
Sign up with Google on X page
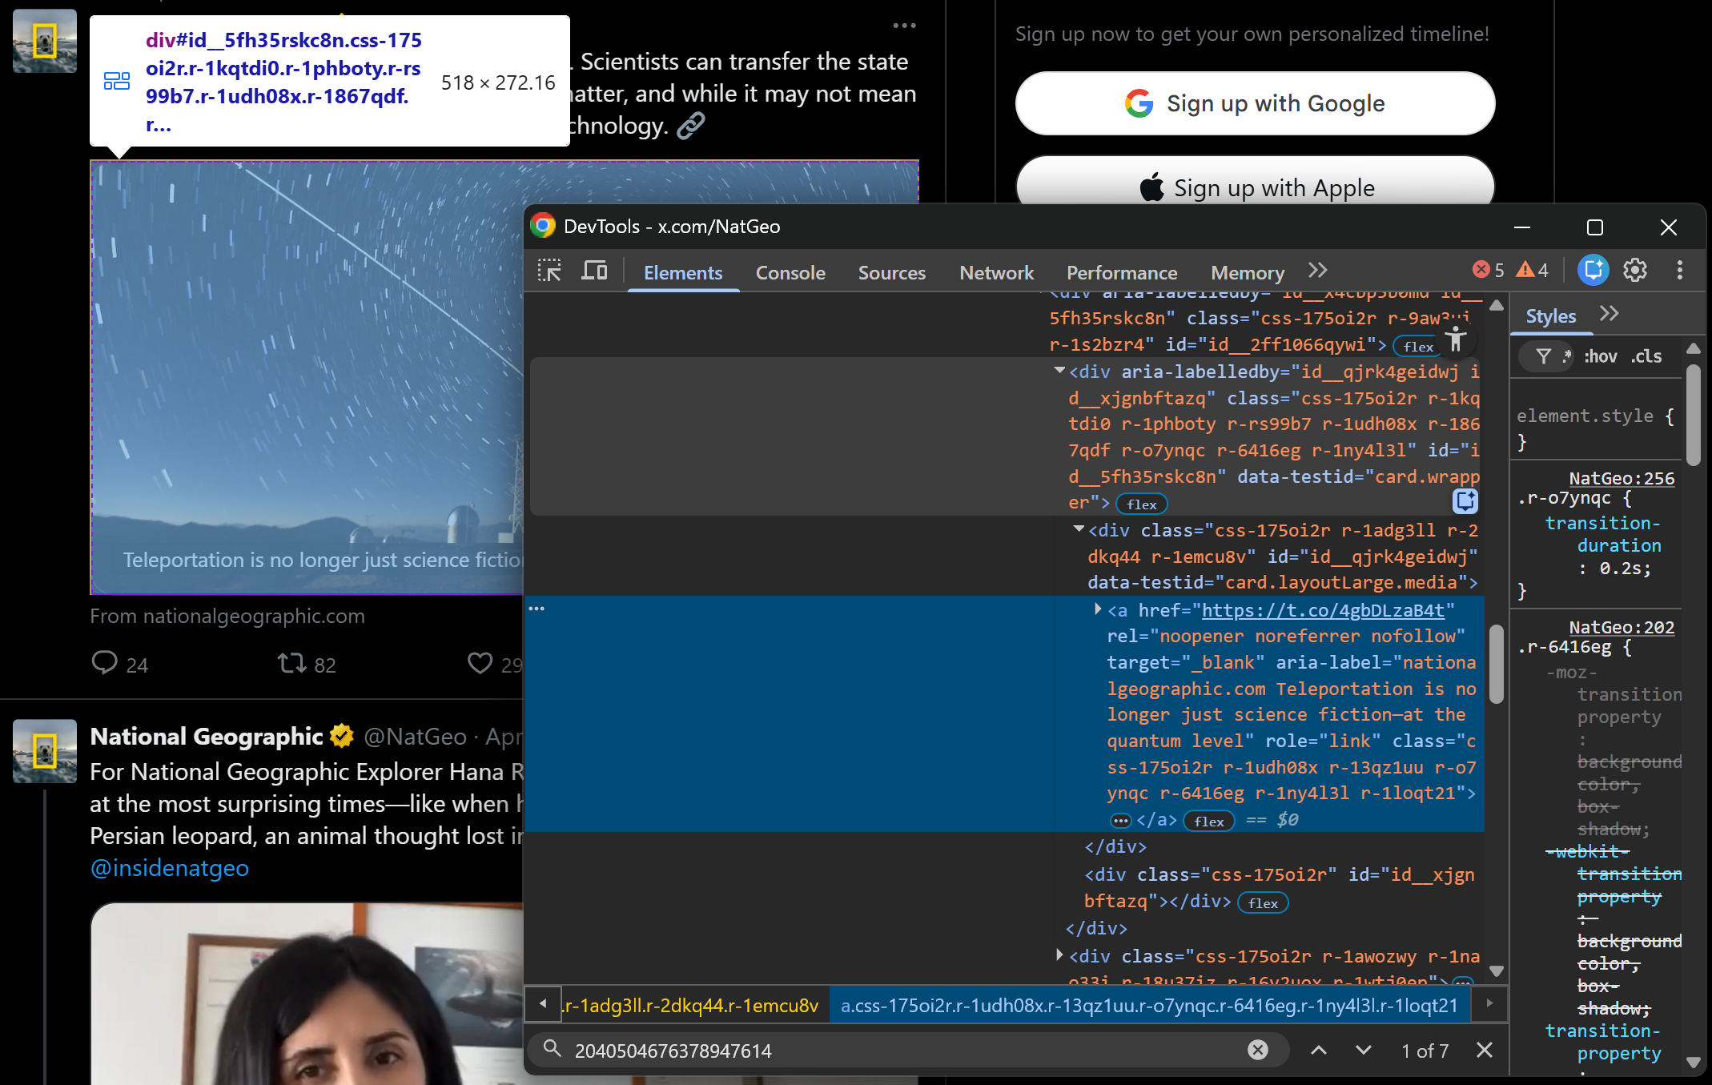pos(1255,103)
